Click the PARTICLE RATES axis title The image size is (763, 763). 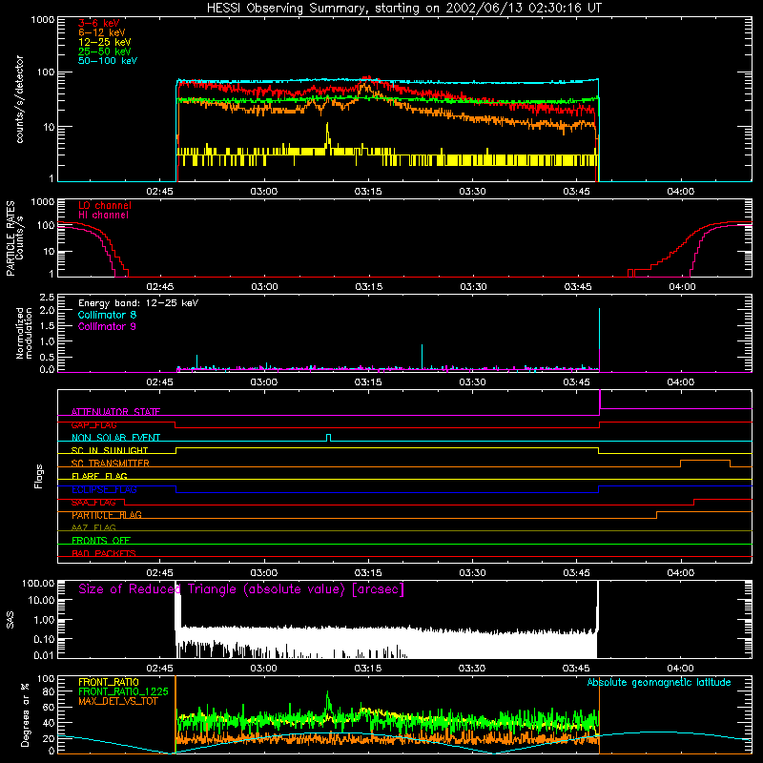coord(10,238)
